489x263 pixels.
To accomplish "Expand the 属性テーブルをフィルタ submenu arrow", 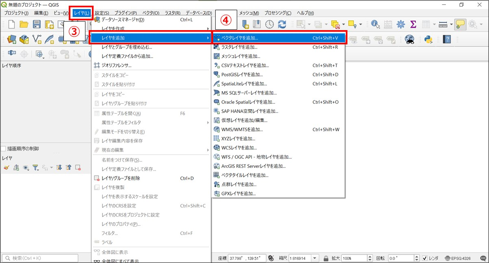I will (207, 123).
